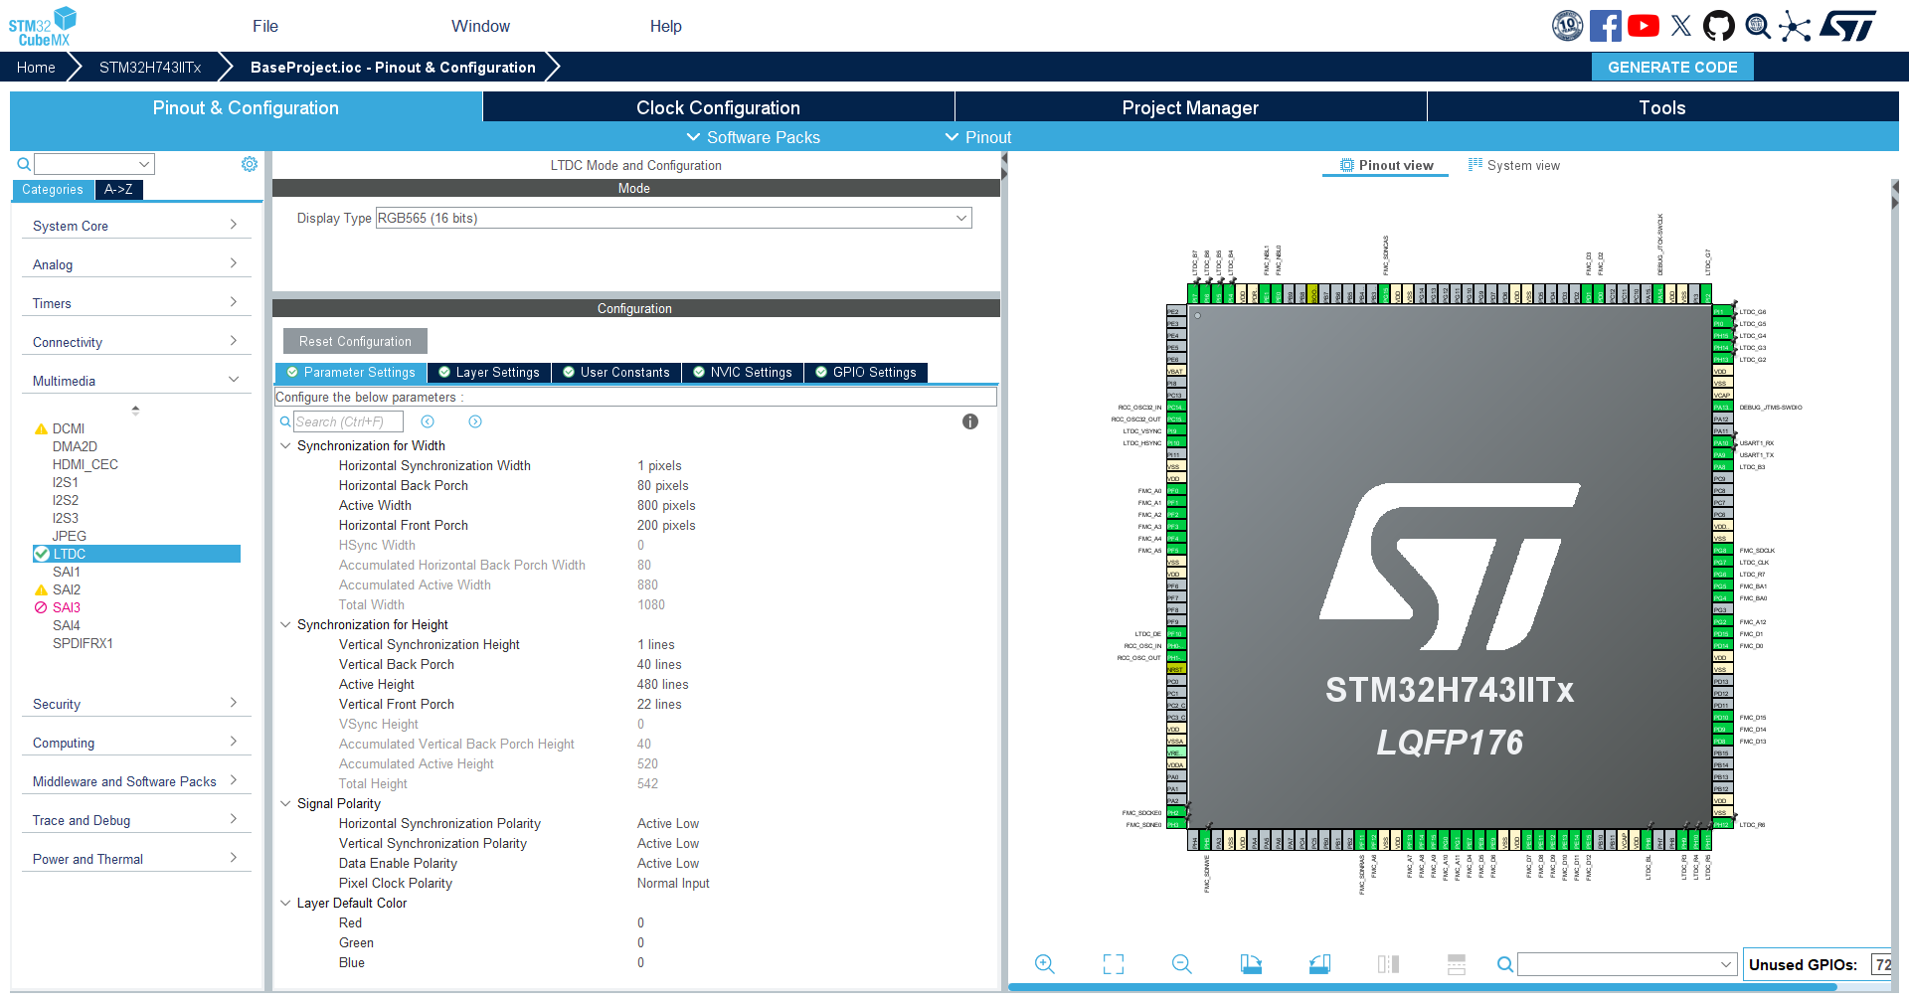
Task: Click the GENERATE CODE button
Action: [x=1672, y=67]
